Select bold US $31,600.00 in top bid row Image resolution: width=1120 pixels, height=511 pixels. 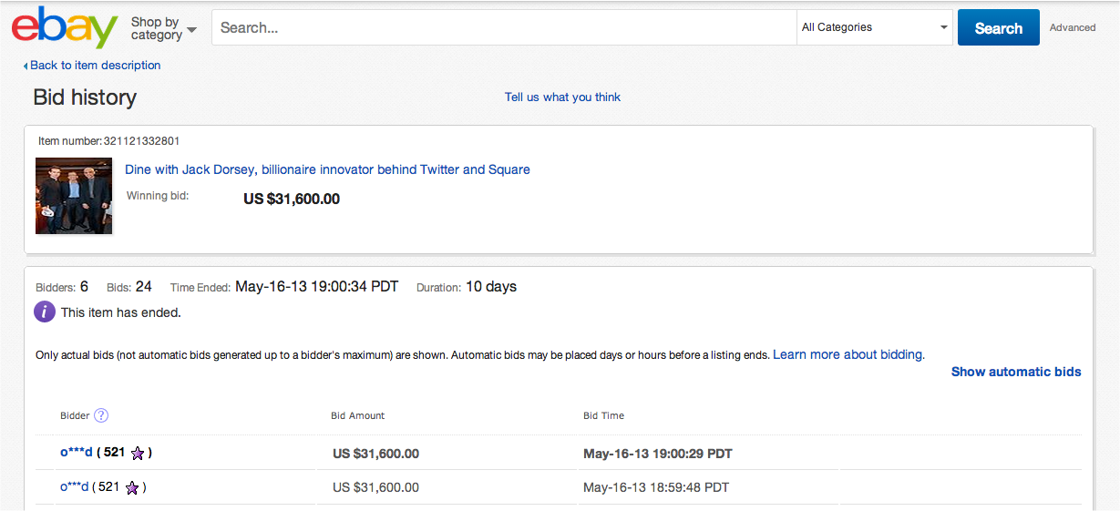[376, 454]
